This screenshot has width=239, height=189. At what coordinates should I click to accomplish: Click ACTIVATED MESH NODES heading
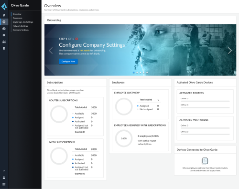[194, 120]
